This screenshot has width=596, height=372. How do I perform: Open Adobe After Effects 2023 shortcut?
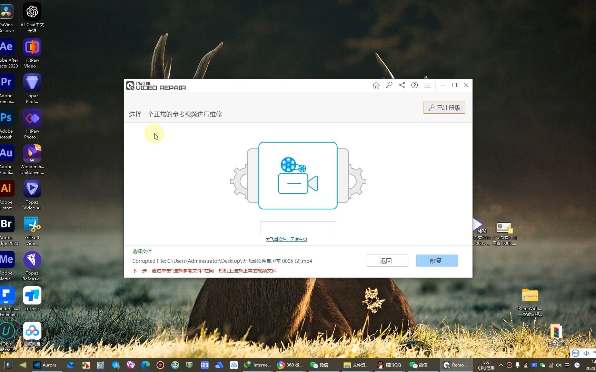(8, 47)
